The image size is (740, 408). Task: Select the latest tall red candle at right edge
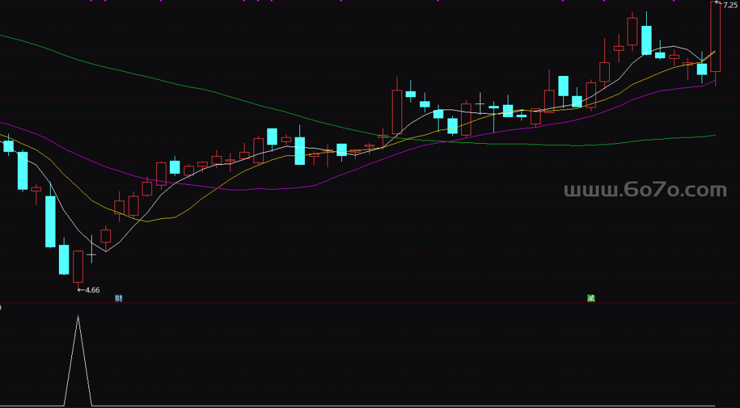pyautogui.click(x=715, y=38)
